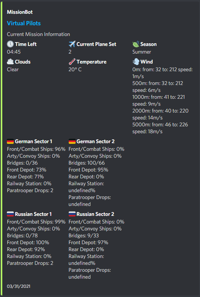Click the German flag next to German Sector 1
The height and width of the screenshot is (297, 200).
coord(10,142)
